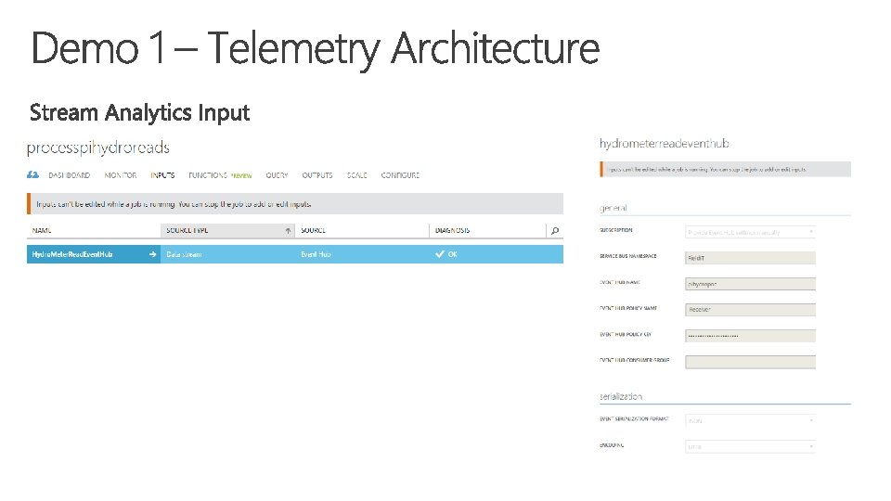Click the Service Bus Namespace field
Image resolution: width=891 pixels, height=501 pixels.
(750, 258)
